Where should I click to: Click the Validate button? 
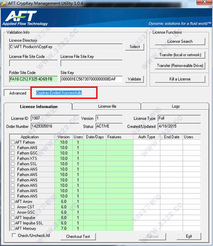click(134, 79)
